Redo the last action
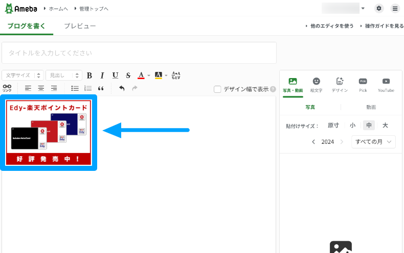Viewport: 404px width, 253px height. click(x=134, y=88)
